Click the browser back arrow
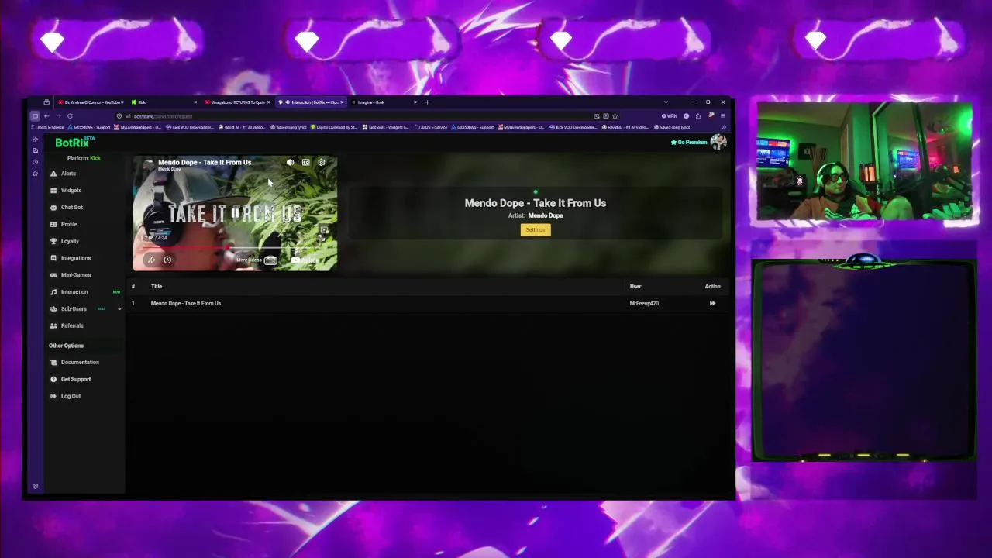Image resolution: width=992 pixels, height=558 pixels. [46, 116]
